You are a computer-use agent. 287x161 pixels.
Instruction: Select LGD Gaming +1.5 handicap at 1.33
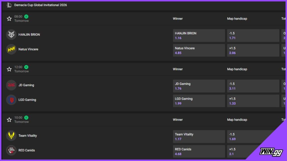click(253, 101)
